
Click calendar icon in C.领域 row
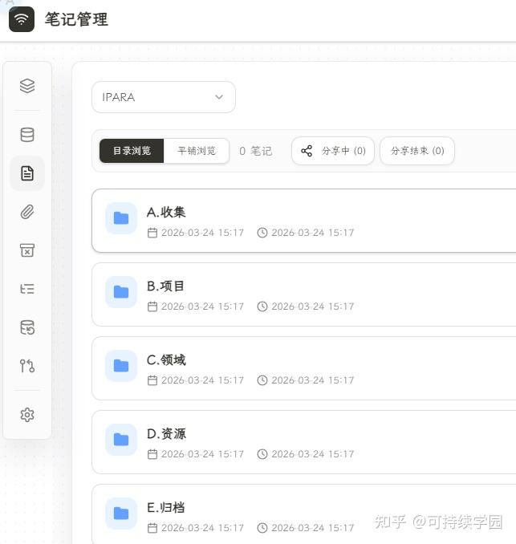pyautogui.click(x=152, y=380)
